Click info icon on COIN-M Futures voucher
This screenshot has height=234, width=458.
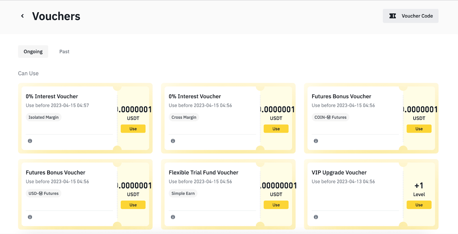click(316, 141)
